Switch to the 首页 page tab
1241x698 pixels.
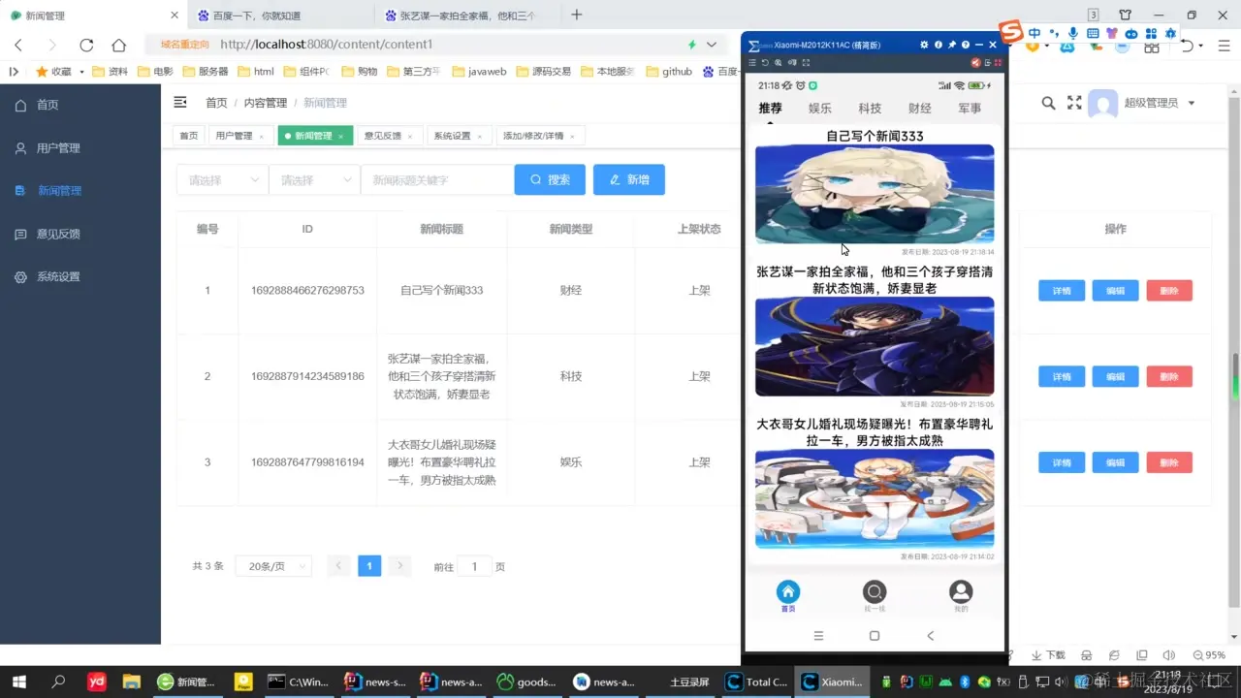[188, 136]
